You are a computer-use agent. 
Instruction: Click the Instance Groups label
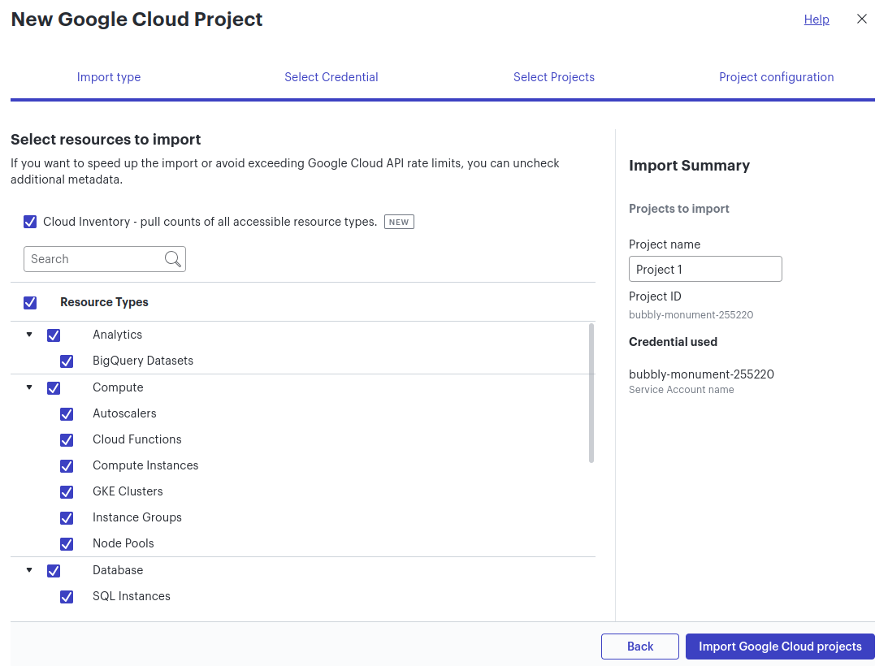[137, 517]
